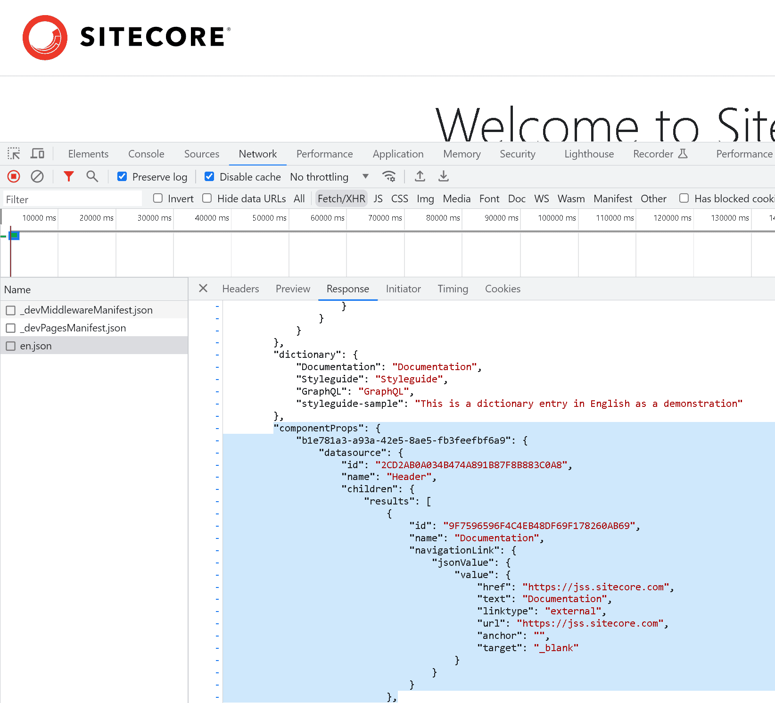Switch to the Console tab
Image resolution: width=775 pixels, height=703 pixels.
146,154
